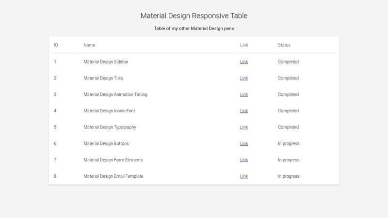
Task: Click the Name column header
Action: [x=89, y=45]
